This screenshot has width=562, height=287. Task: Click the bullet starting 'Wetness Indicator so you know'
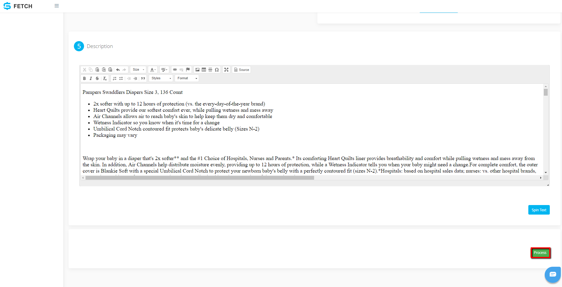point(156,123)
